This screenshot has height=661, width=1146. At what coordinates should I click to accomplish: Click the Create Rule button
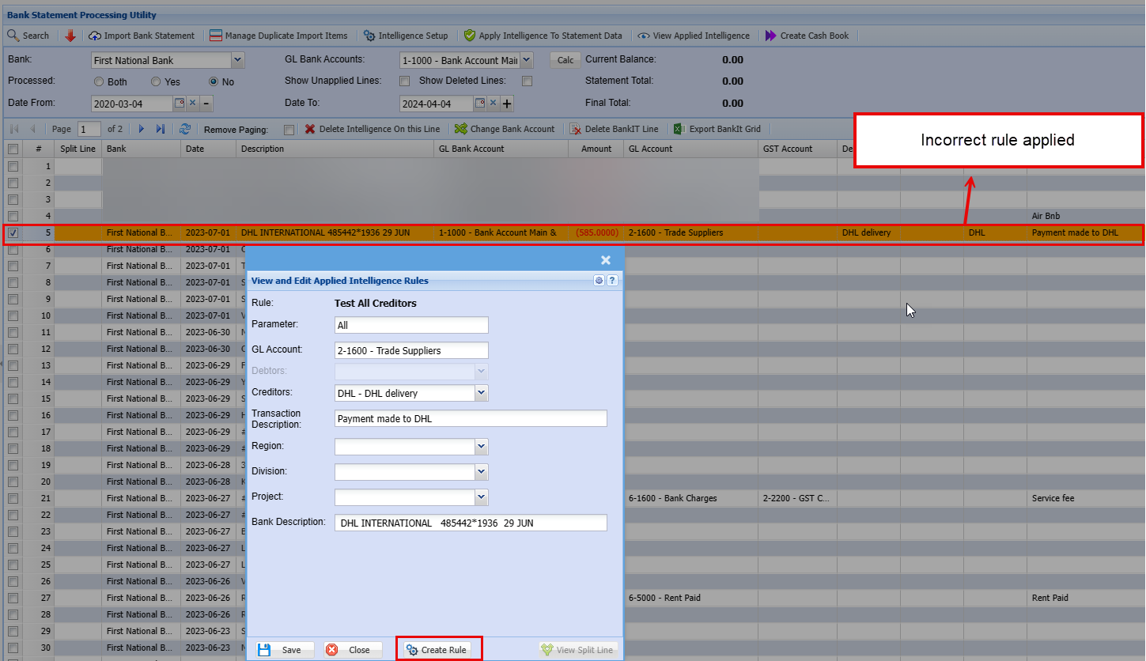point(438,650)
